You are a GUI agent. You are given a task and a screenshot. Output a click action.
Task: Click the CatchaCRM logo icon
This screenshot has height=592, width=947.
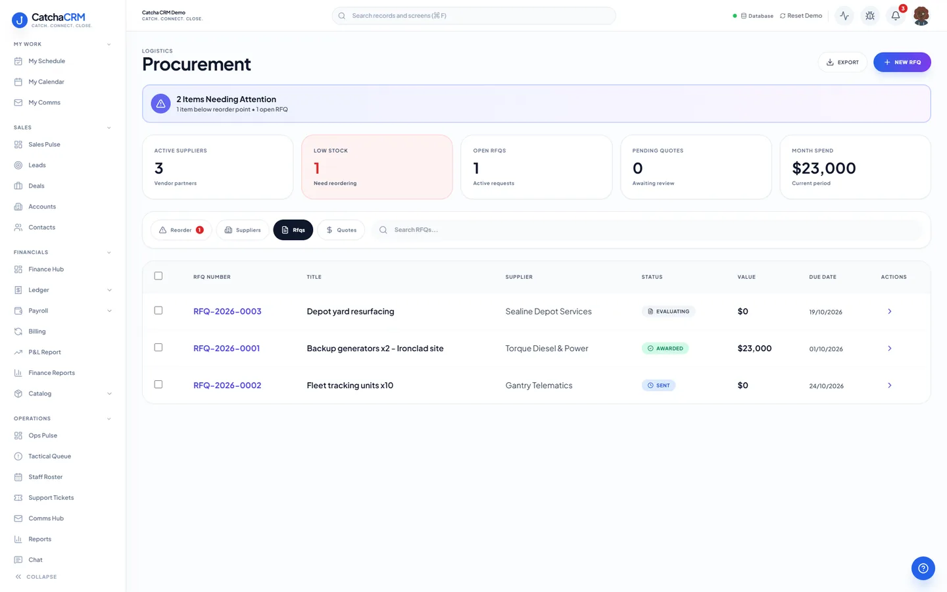click(x=20, y=20)
